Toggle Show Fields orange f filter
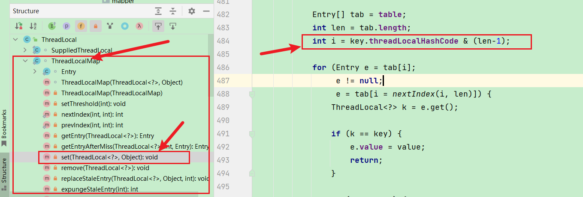Viewport: 583px width, 197px height. pyautogui.click(x=81, y=26)
